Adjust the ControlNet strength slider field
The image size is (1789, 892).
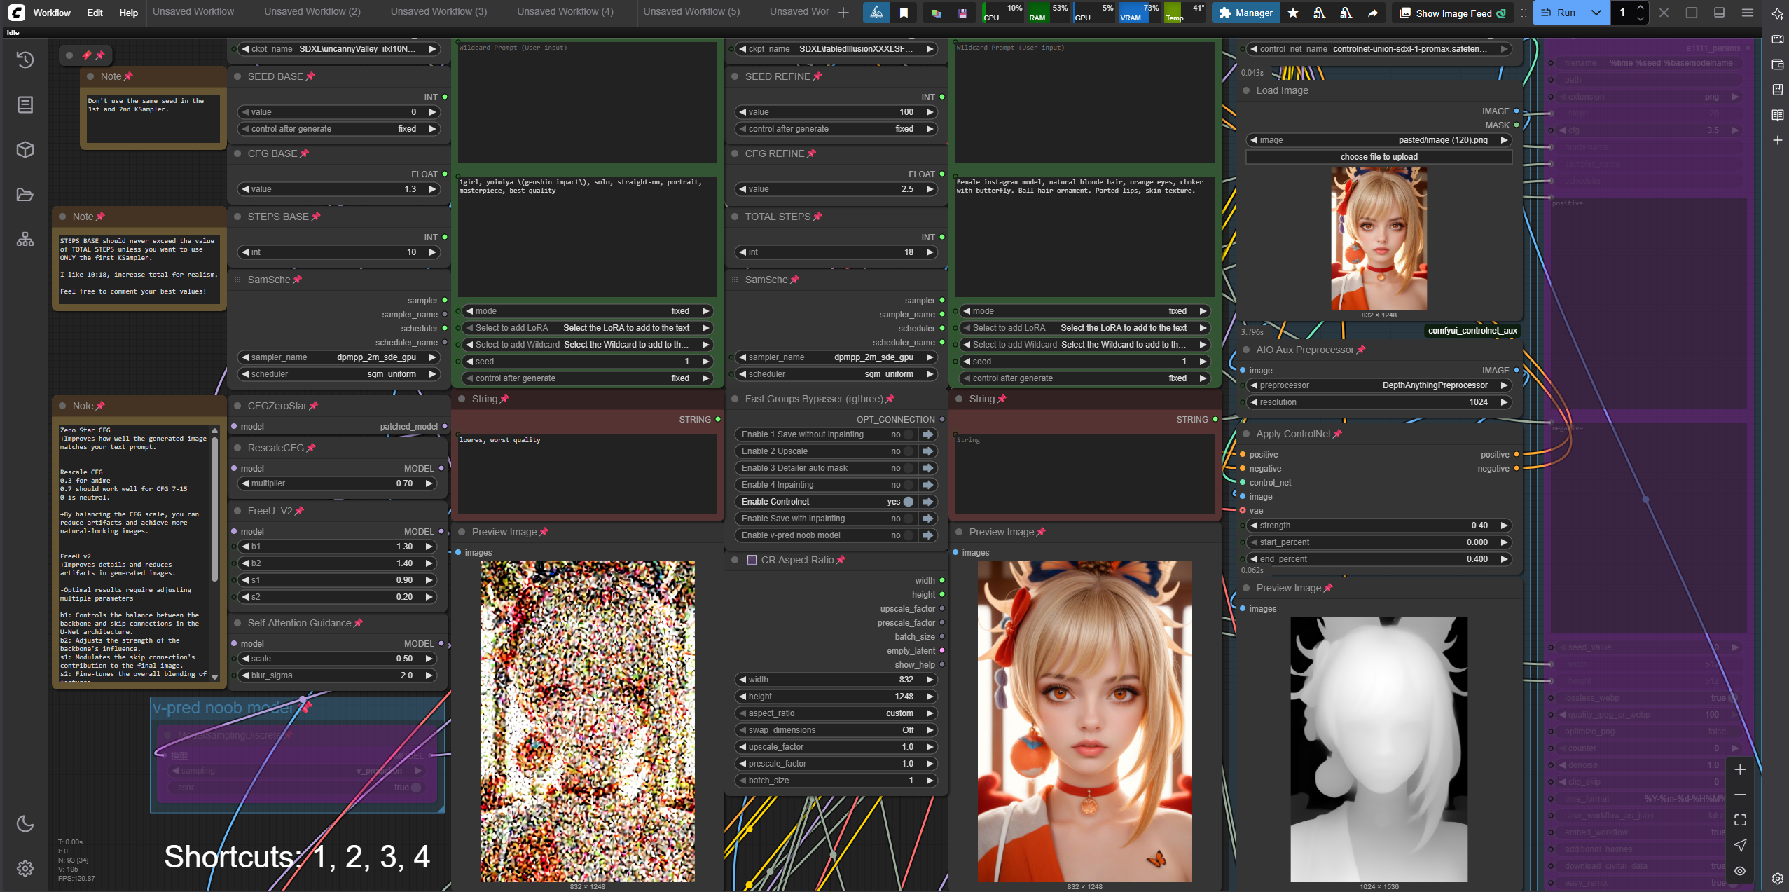1378,526
